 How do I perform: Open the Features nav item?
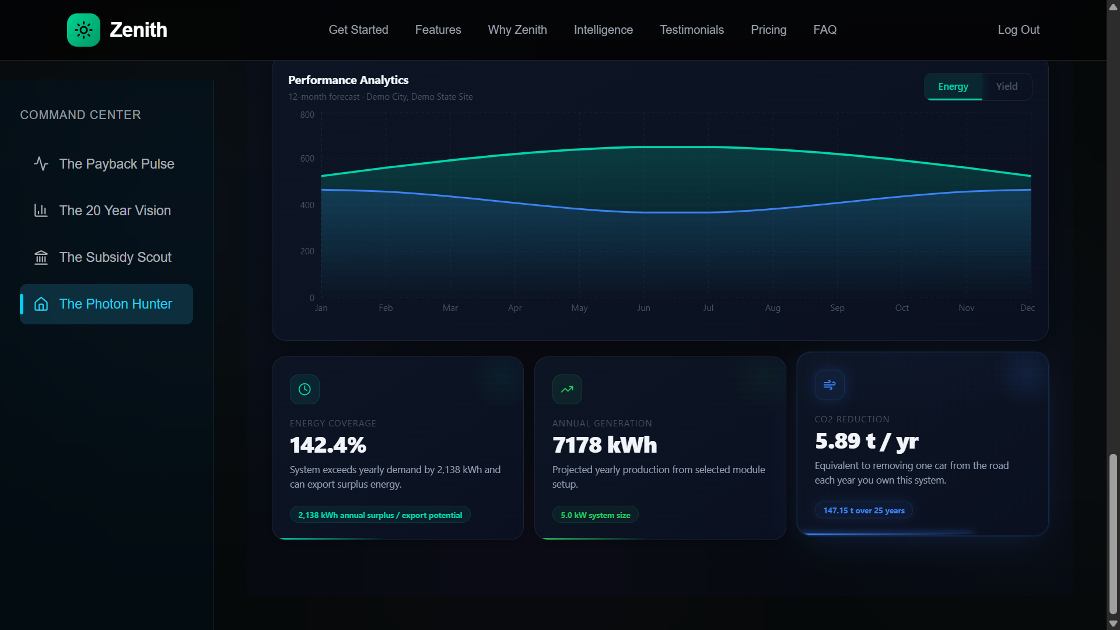tap(438, 30)
